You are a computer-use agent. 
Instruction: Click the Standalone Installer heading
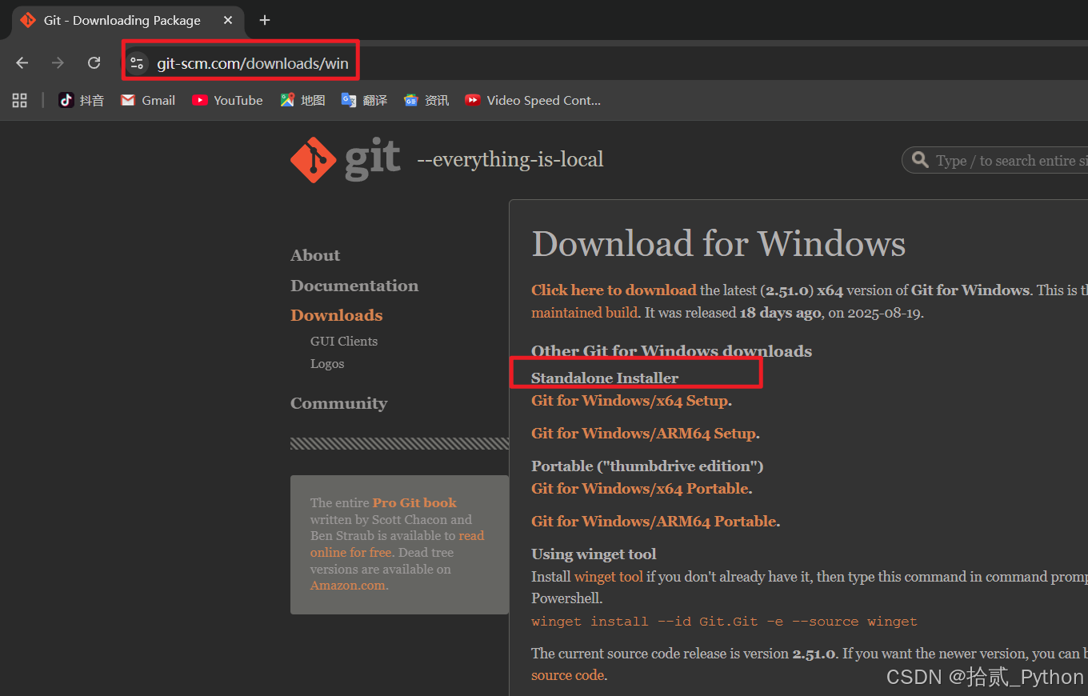click(x=605, y=378)
